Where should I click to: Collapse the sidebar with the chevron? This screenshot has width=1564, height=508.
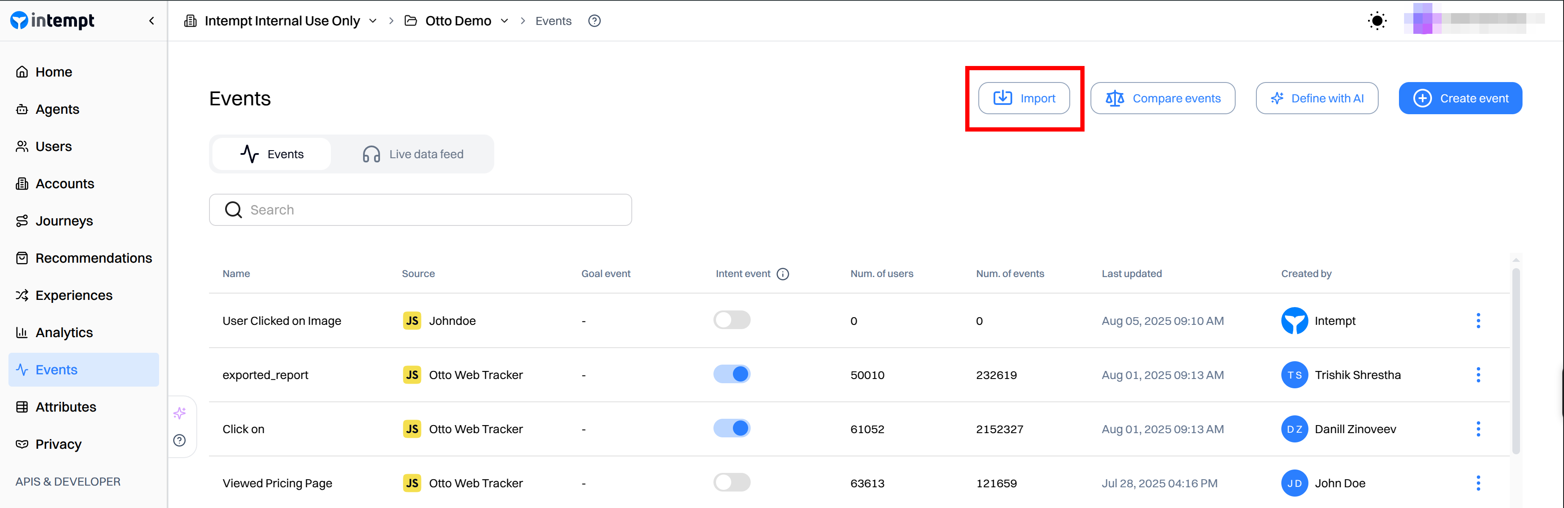tap(151, 21)
